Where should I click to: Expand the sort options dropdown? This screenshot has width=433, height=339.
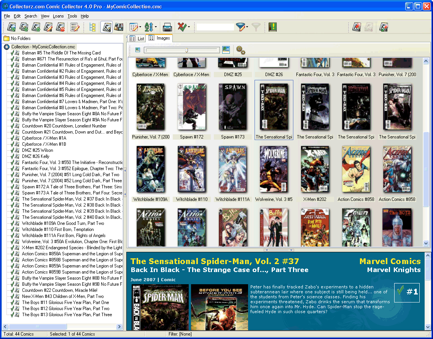point(155,27)
